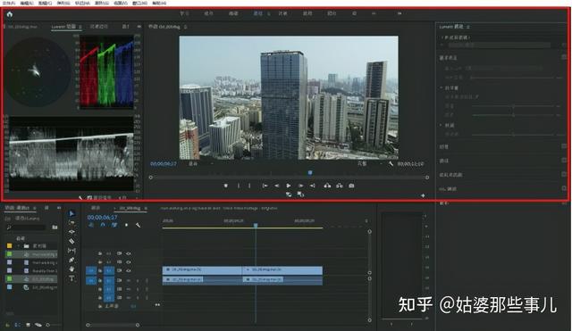Toggle V1 track output eye
The height and width of the screenshot is (331, 572).
[129, 270]
